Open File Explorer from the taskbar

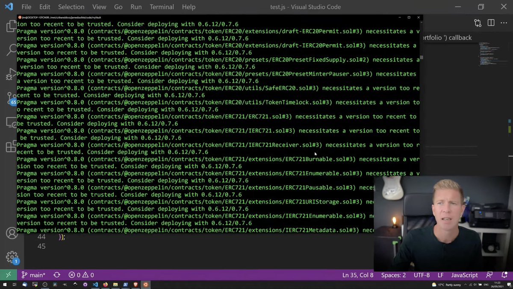pyautogui.click(x=115, y=285)
